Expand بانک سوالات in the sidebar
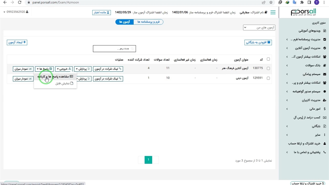Image resolution: width=329 pixels, height=185 pixels. pos(311,66)
